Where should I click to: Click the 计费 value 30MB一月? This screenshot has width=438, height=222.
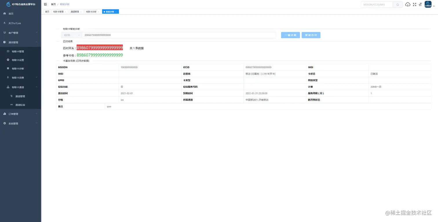pyautogui.click(x=376, y=87)
